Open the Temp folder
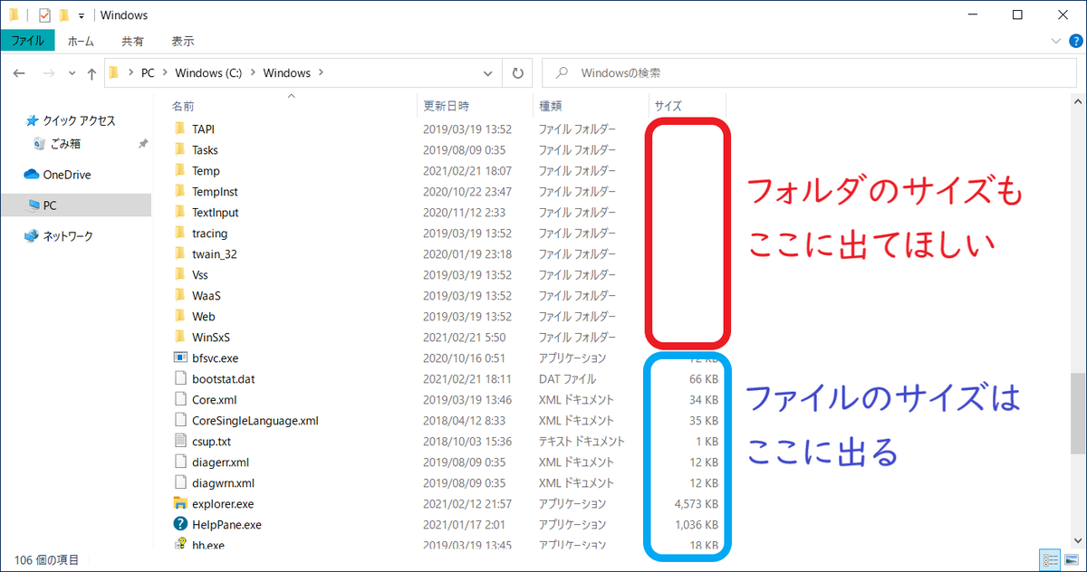The image size is (1087, 572). pos(207,170)
